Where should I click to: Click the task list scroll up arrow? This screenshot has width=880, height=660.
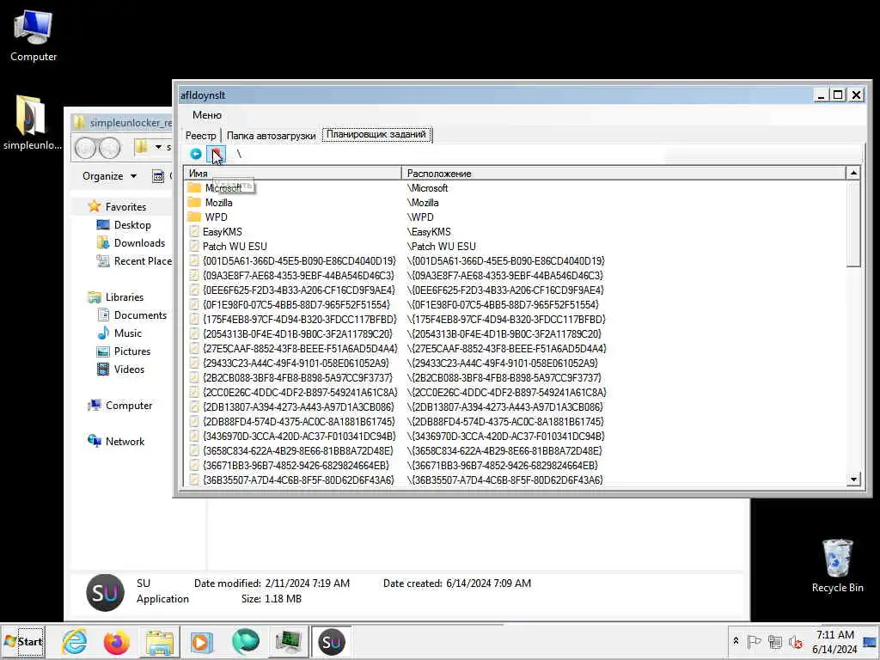tap(853, 173)
